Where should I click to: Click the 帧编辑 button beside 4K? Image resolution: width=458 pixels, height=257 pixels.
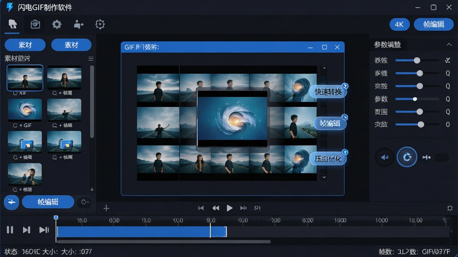click(433, 25)
